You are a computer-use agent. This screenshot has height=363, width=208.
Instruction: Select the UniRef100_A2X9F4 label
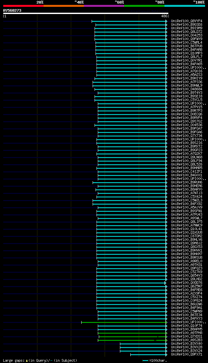187,294
